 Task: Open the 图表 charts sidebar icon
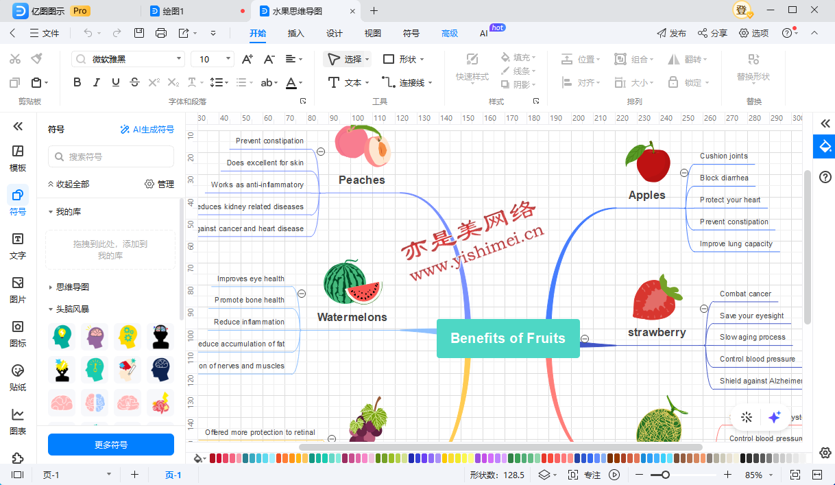[18, 421]
